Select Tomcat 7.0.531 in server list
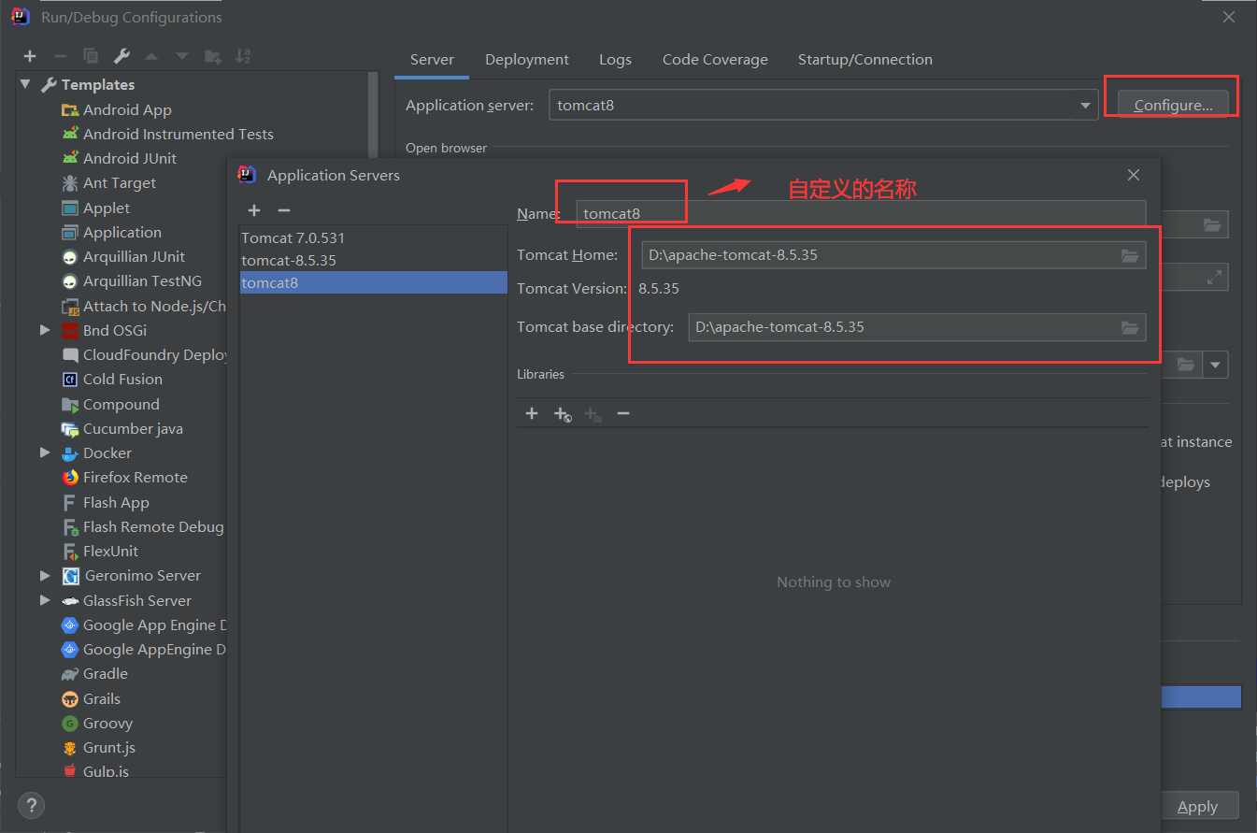Image resolution: width=1257 pixels, height=833 pixels. [374, 237]
